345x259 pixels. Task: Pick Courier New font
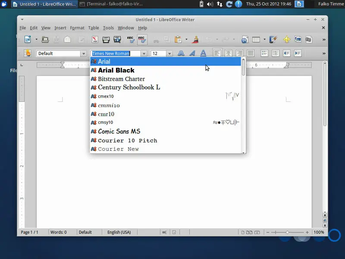click(166, 149)
